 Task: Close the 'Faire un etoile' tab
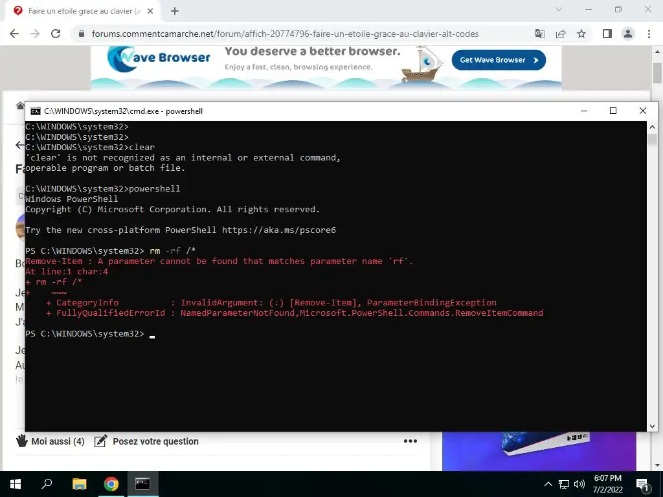point(150,11)
